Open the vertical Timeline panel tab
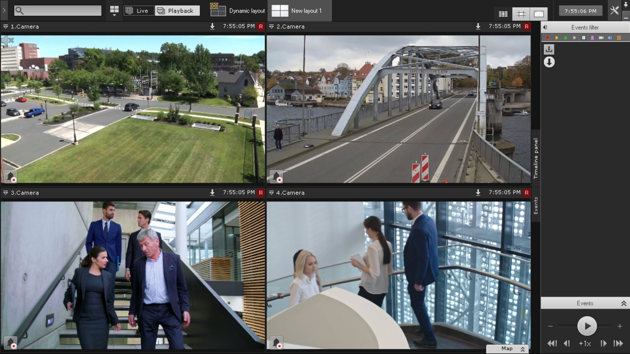Viewport: 630px width, 354px height. tap(536, 159)
